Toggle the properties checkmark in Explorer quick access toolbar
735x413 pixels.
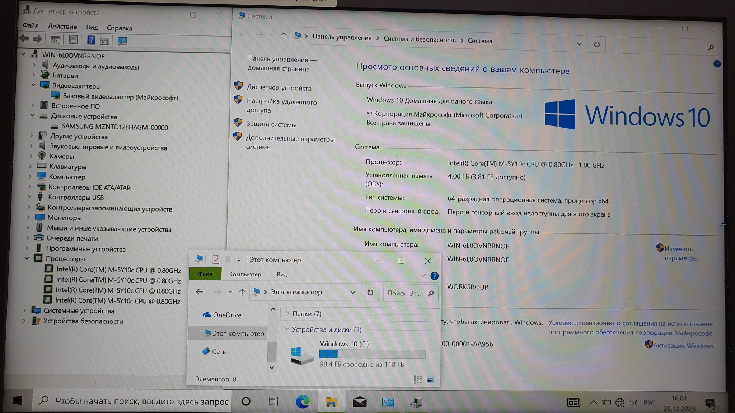(216, 260)
